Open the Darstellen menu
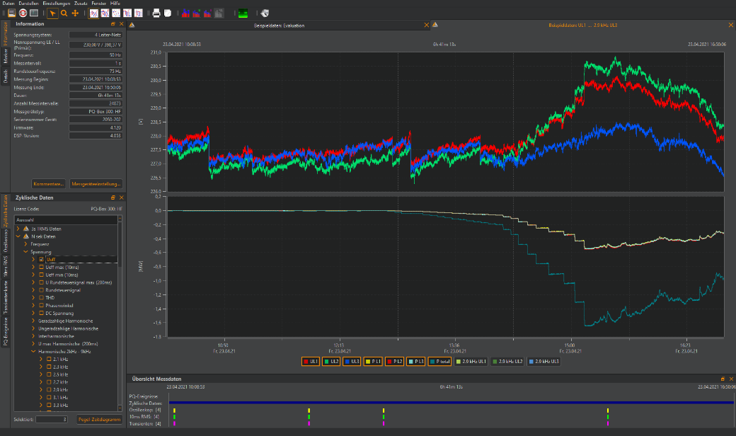This screenshot has height=436, width=736. pos(28,4)
